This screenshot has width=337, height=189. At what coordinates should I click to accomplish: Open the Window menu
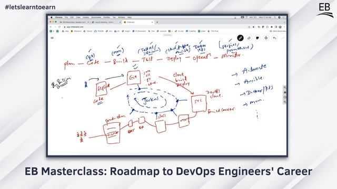point(122,17)
